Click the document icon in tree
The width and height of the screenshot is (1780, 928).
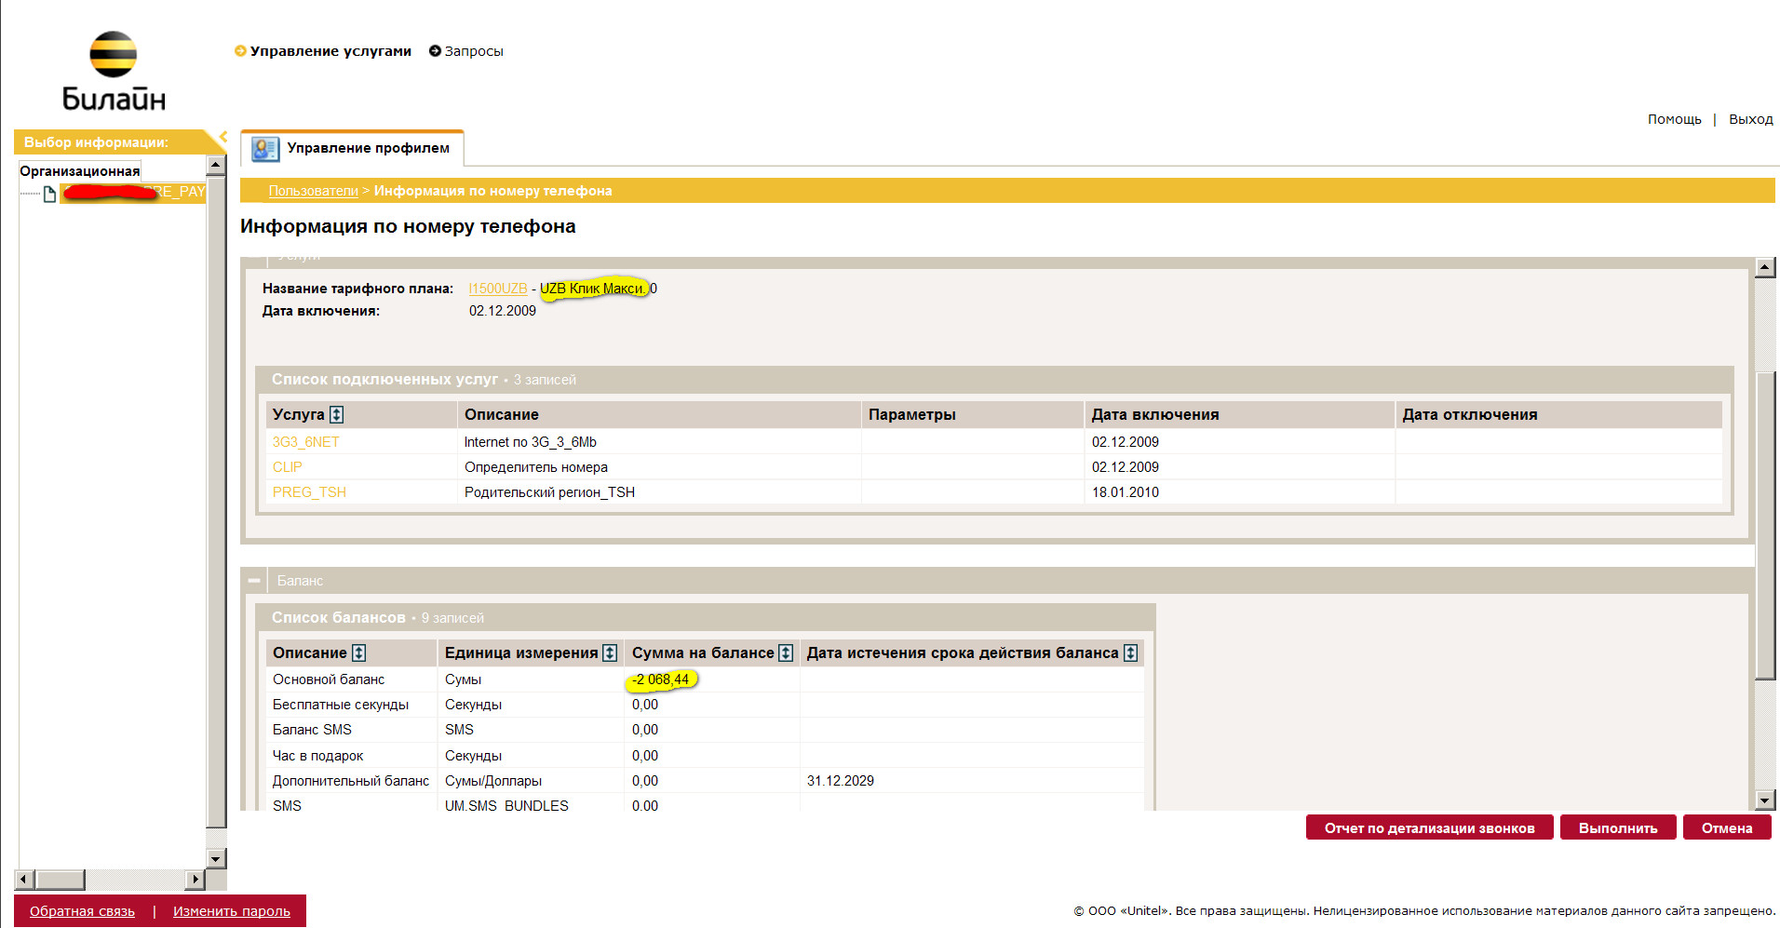click(x=49, y=193)
